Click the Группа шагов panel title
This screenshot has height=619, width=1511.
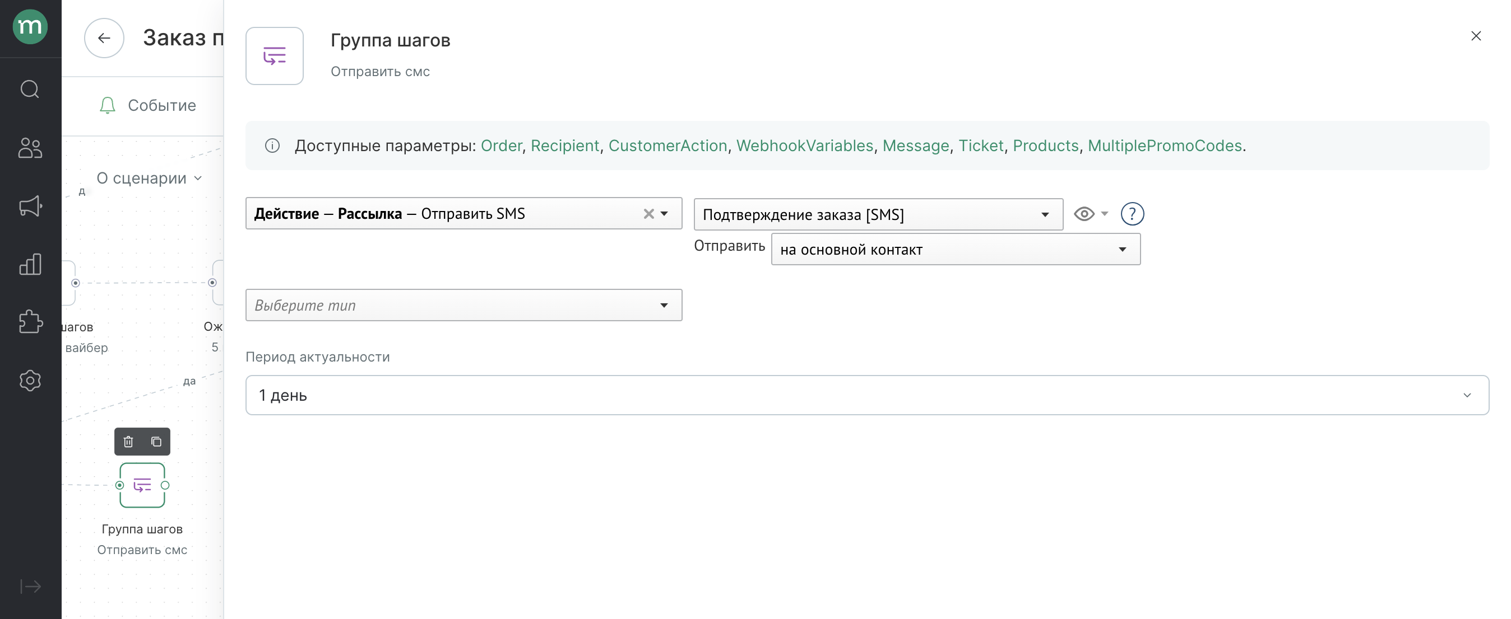tap(390, 40)
